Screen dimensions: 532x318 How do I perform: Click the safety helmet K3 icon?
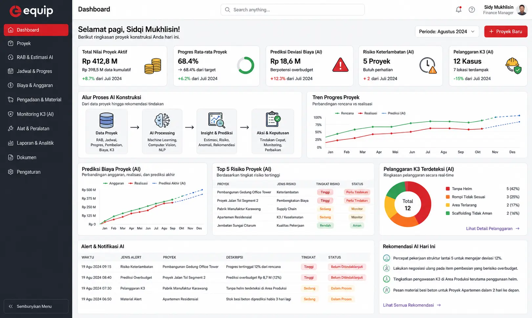(x=513, y=66)
